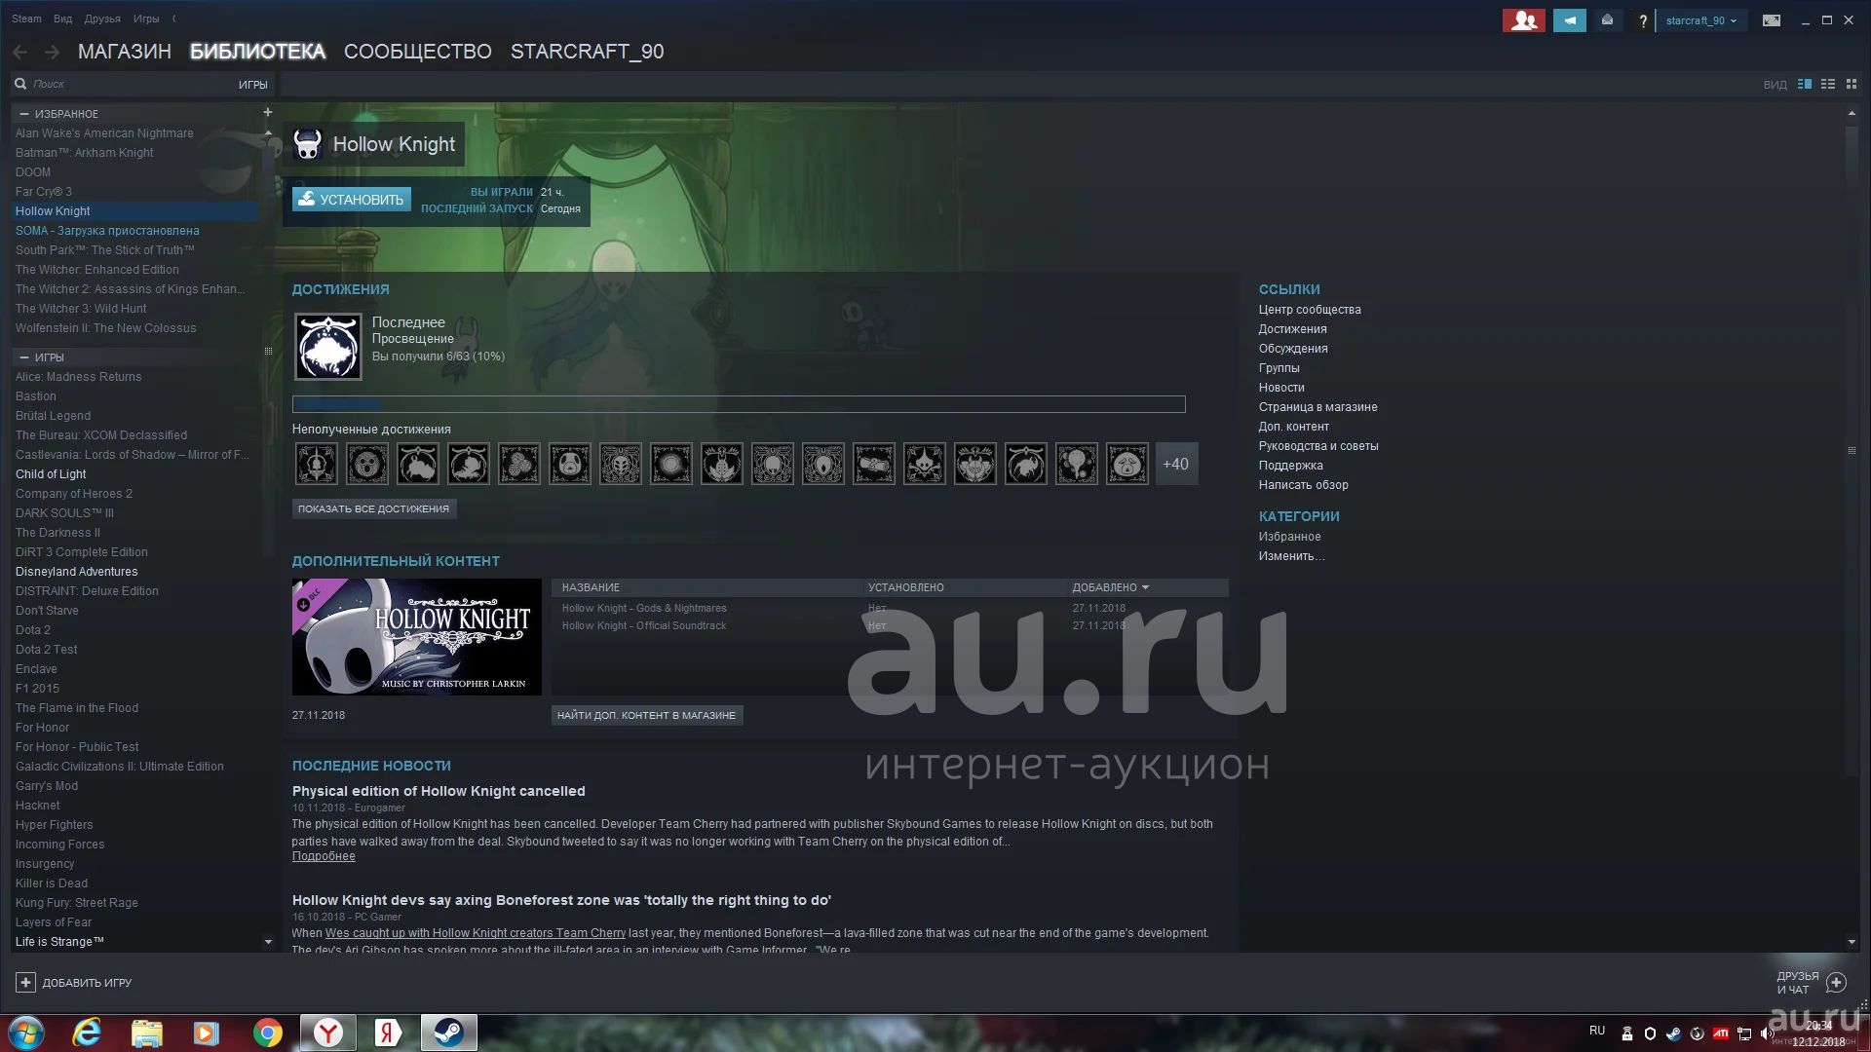
Task: Select Hollow Knight - Gods & Nightmares row
Action: 890,608
